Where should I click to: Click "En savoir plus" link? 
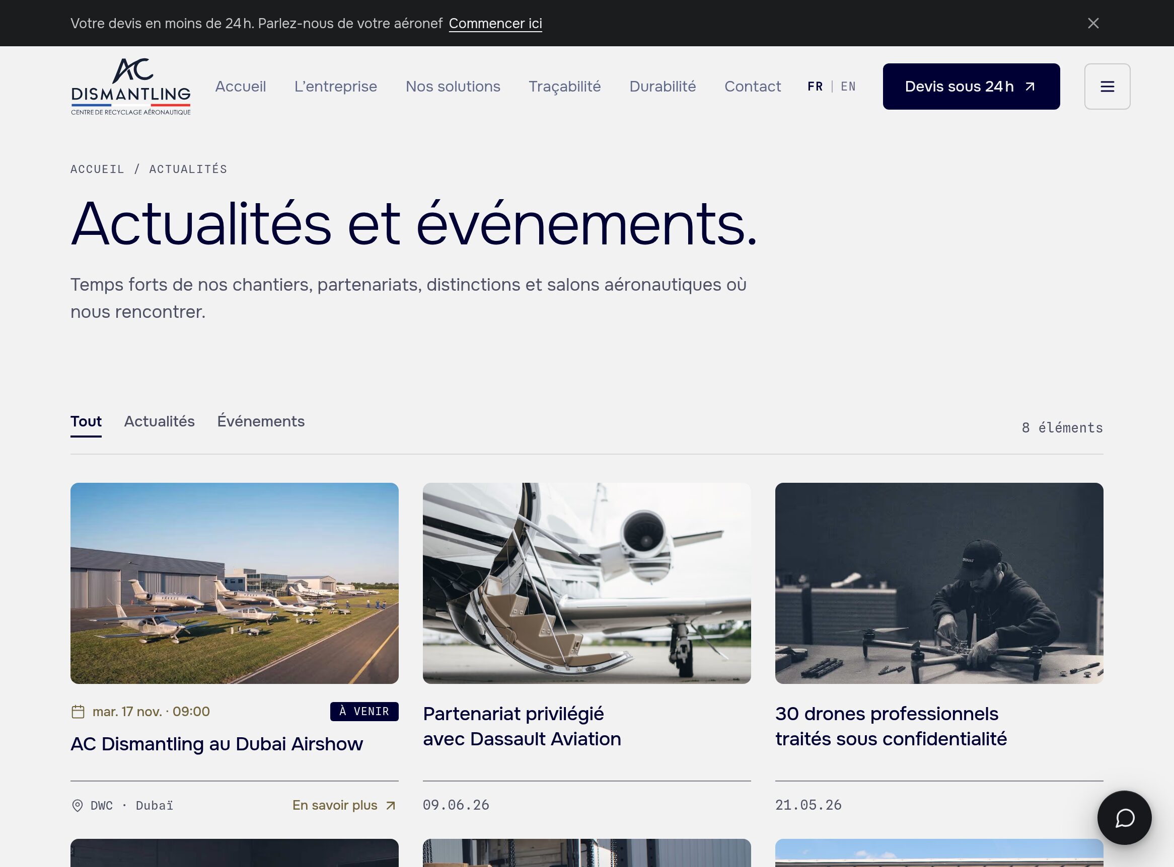click(344, 806)
